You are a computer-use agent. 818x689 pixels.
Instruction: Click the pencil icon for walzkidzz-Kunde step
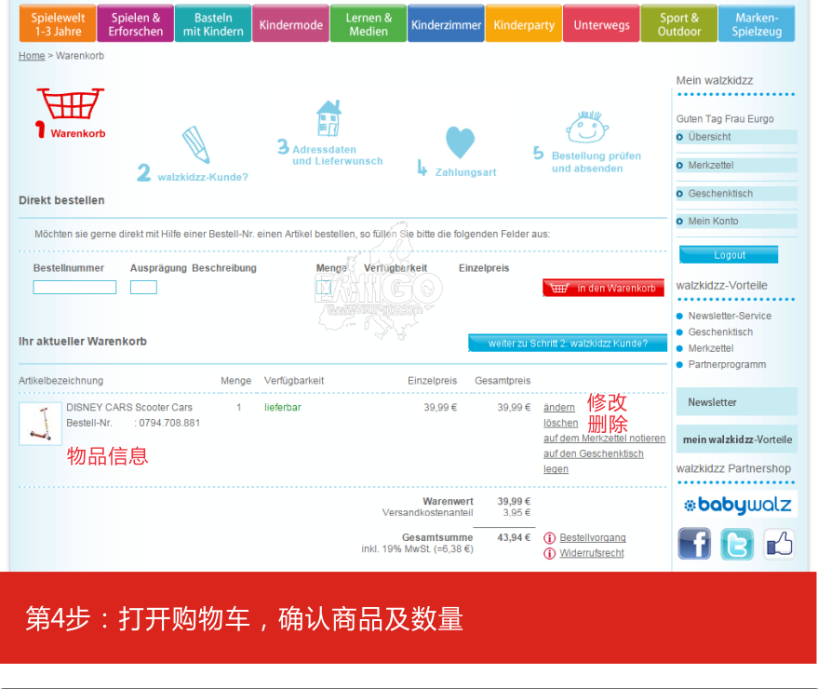[196, 145]
